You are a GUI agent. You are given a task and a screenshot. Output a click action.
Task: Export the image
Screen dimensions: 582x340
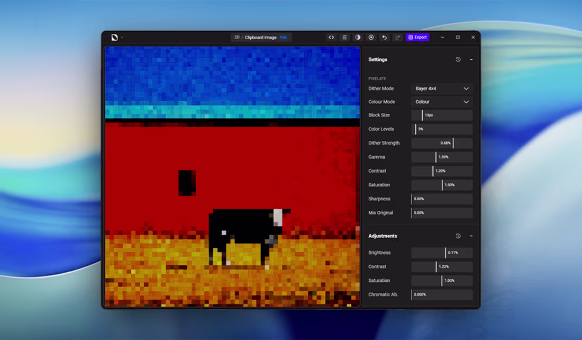click(x=417, y=37)
